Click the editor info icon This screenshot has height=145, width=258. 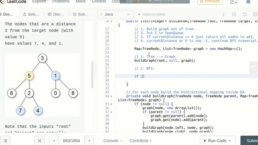(x=223, y=14)
